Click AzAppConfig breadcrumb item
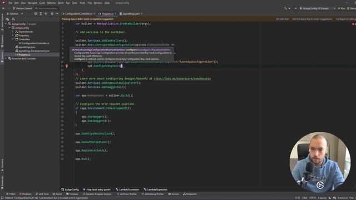The height and width of the screenshot is (200, 356). point(70,189)
